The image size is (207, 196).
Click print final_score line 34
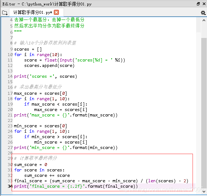pos(76,186)
